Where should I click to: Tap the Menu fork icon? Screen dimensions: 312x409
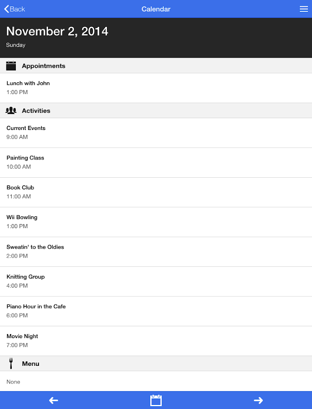pos(11,364)
